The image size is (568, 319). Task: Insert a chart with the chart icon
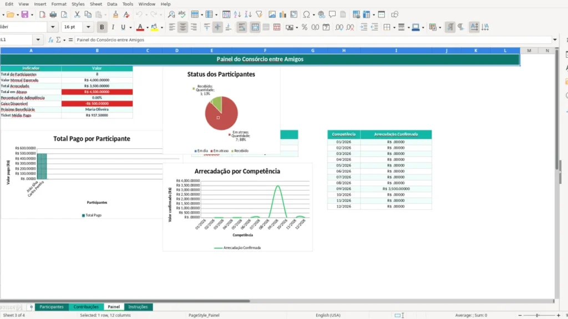282,14
